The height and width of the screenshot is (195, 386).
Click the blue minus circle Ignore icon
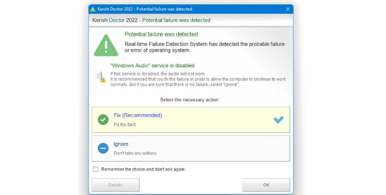103,148
